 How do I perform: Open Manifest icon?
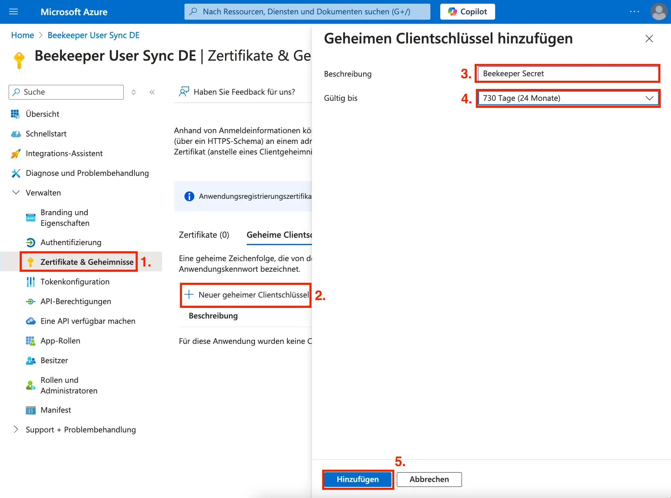point(31,410)
